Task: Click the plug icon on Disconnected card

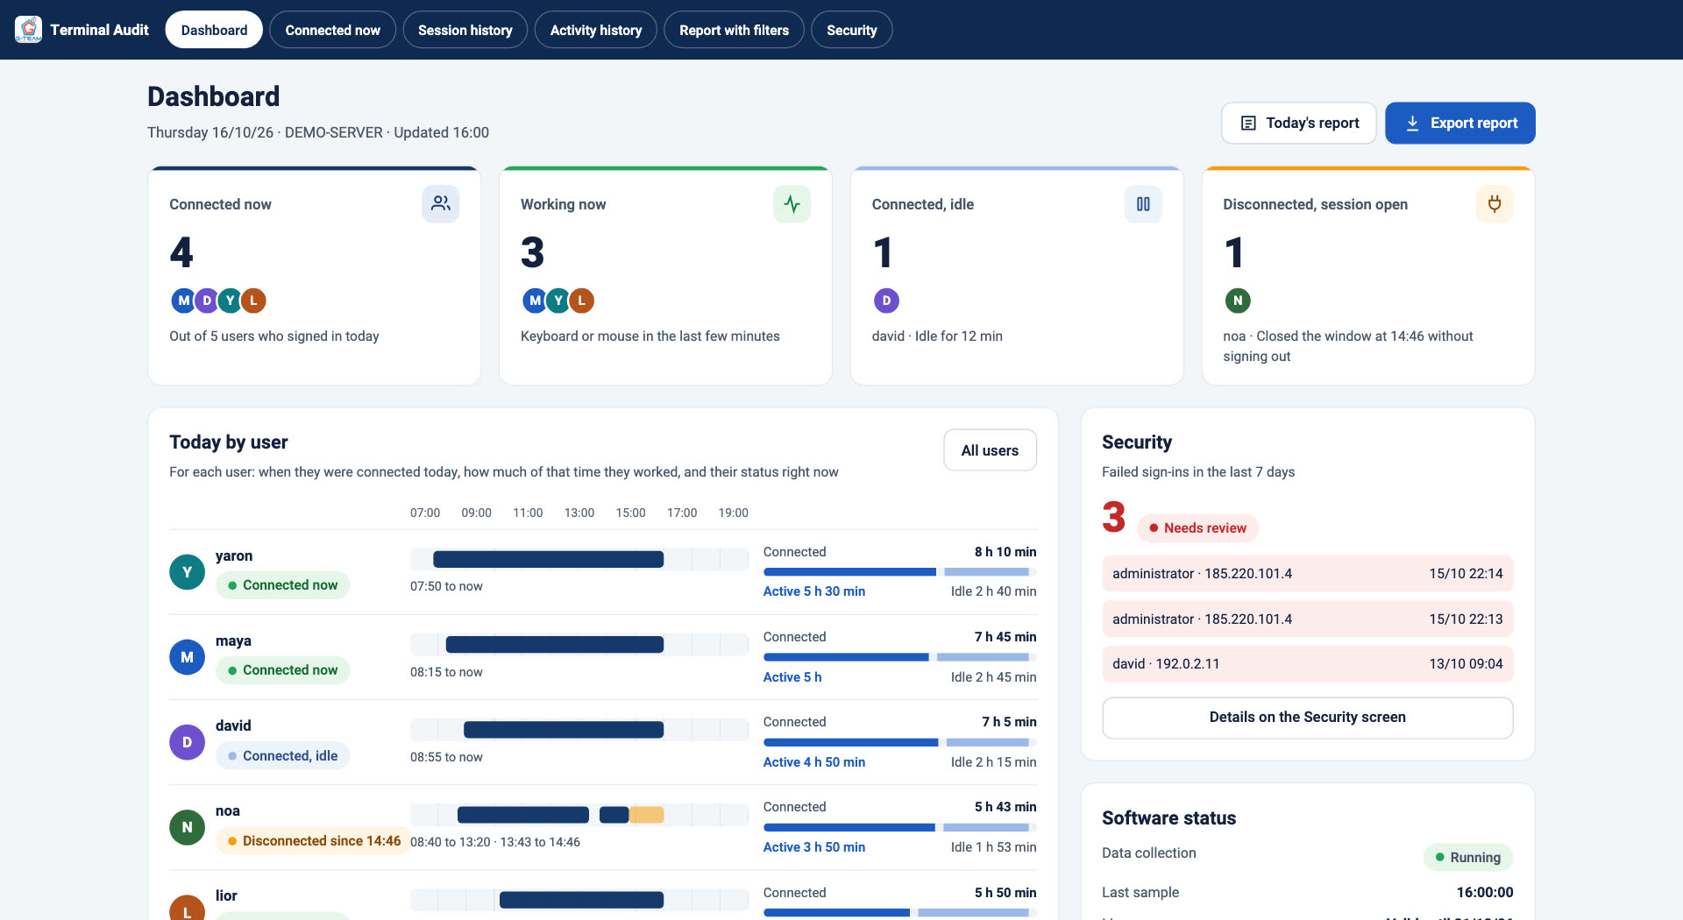Action: point(1495,204)
